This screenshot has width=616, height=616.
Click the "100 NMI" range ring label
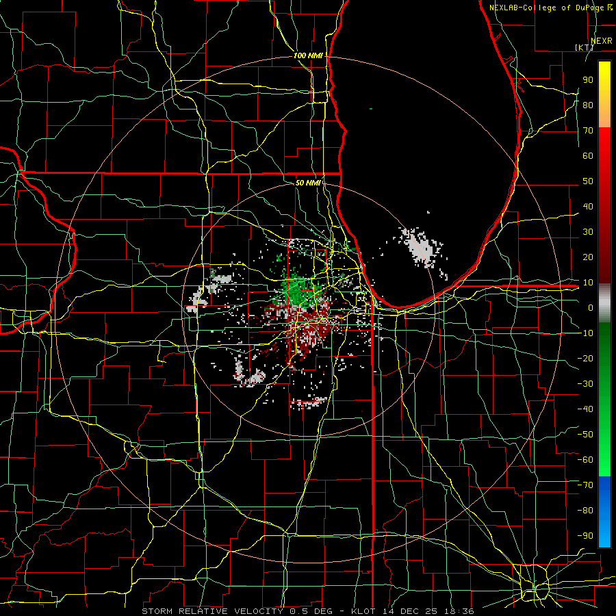click(308, 56)
